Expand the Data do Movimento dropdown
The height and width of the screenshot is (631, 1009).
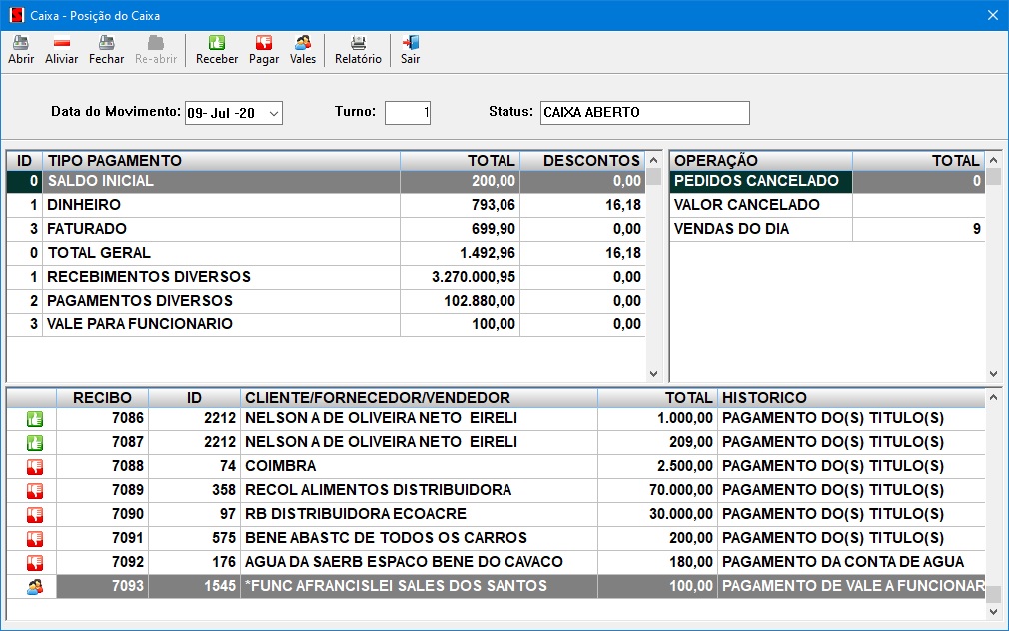click(x=274, y=113)
